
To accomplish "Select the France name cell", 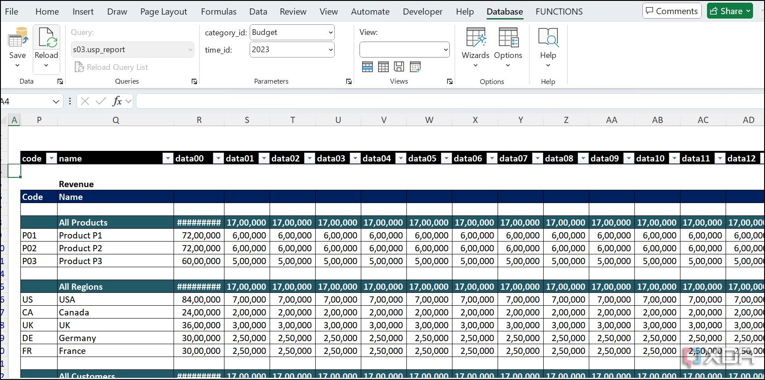I will pyautogui.click(x=116, y=351).
